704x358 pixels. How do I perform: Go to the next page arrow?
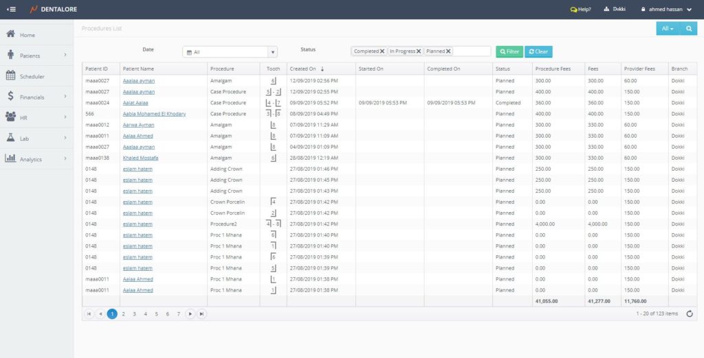190,313
